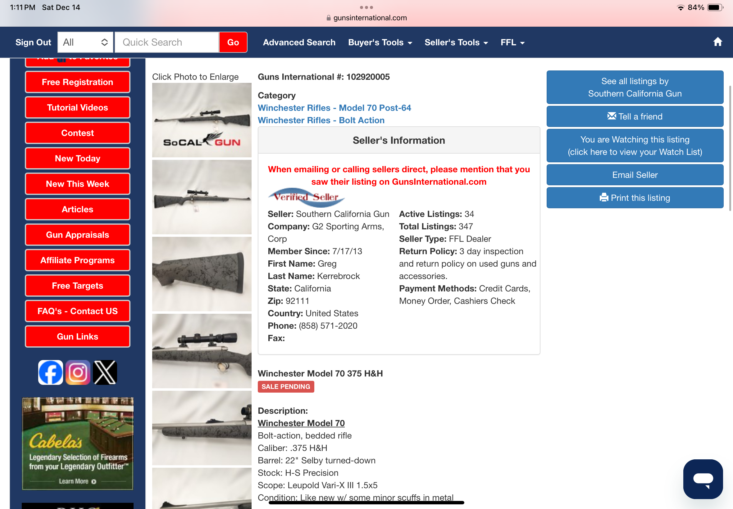Click into the Quick Search field
Image resolution: width=733 pixels, height=509 pixels.
point(166,42)
